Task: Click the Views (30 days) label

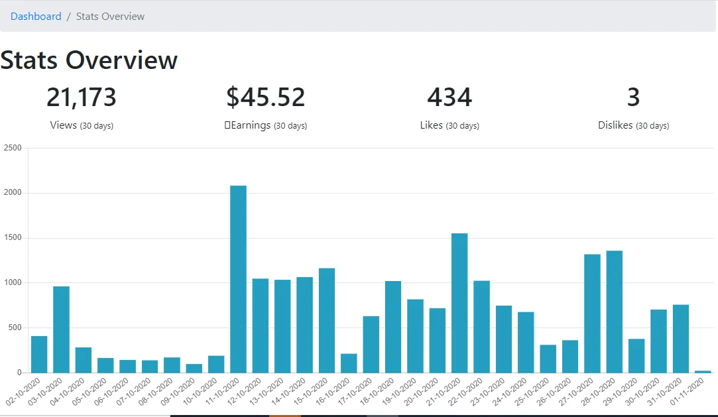Action: click(x=82, y=125)
